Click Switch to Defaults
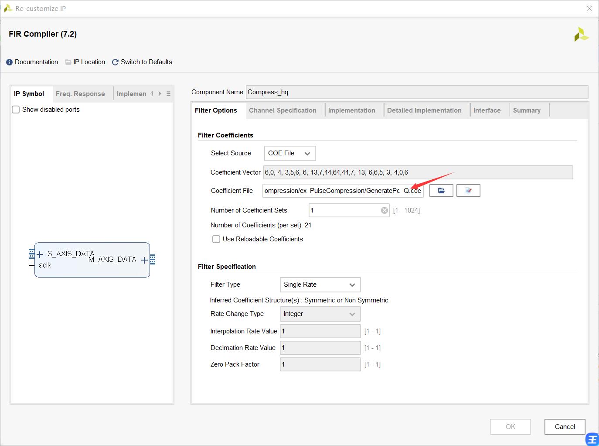599x446 pixels. click(x=146, y=62)
